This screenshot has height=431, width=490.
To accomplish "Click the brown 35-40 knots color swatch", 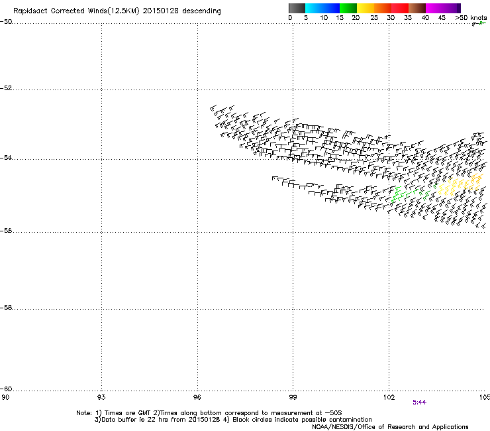I will [417, 8].
